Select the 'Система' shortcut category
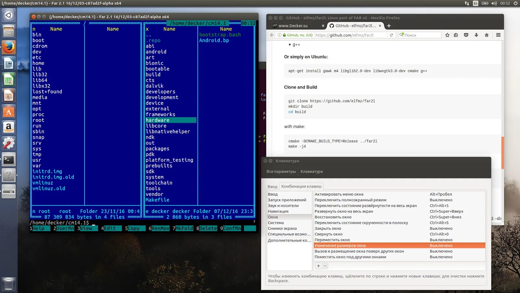 click(x=289, y=223)
